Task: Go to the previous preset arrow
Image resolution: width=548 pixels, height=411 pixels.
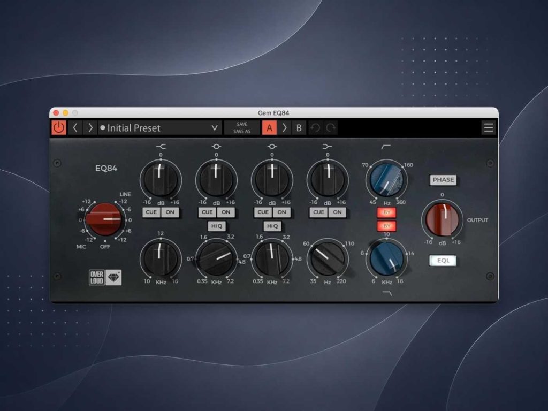Action: [75, 128]
